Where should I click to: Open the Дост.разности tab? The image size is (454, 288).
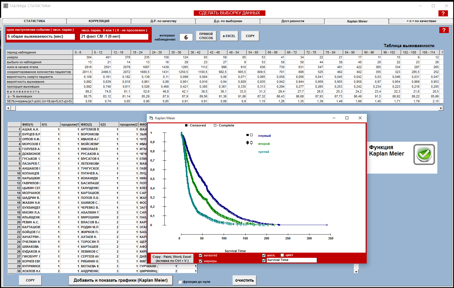click(x=292, y=21)
